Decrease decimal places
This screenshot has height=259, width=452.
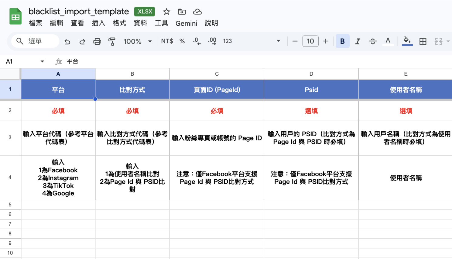(x=197, y=41)
